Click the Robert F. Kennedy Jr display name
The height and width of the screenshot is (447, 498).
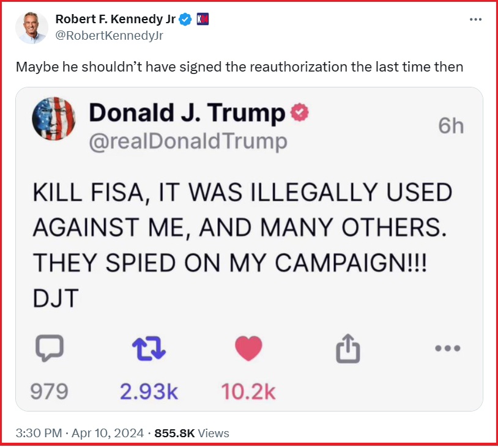coord(115,20)
